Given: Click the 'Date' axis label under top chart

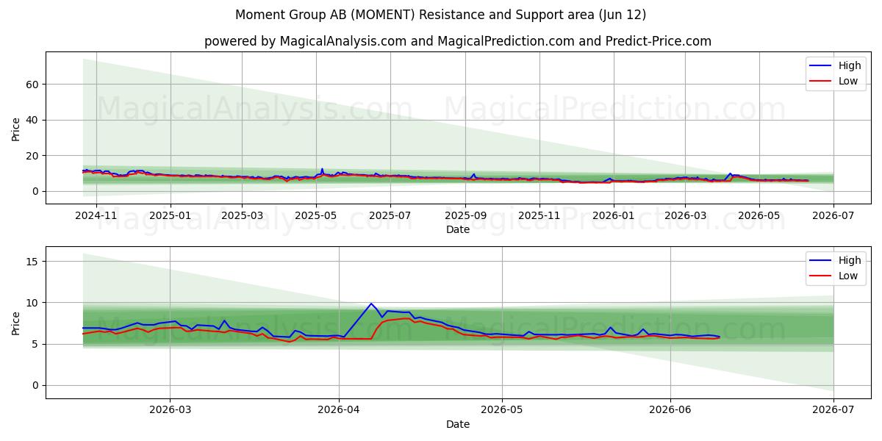Looking at the screenshot, I should coord(458,229).
